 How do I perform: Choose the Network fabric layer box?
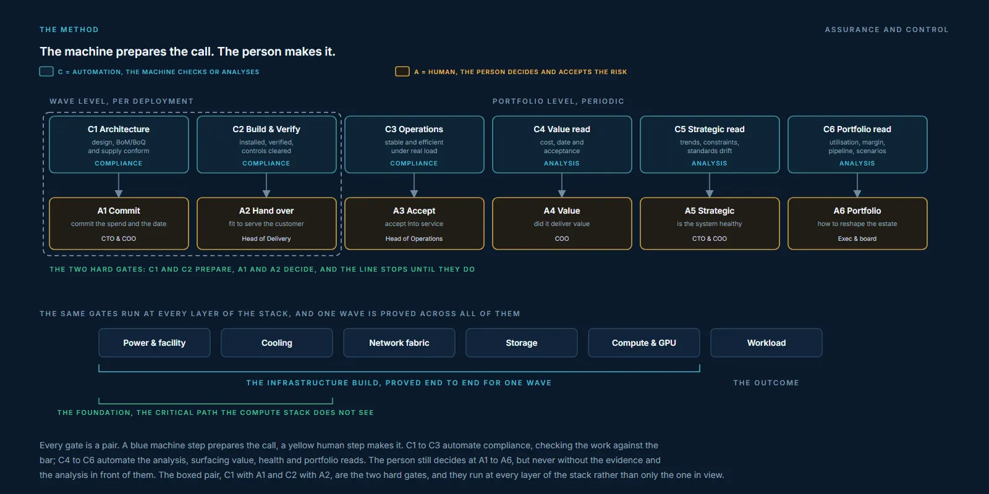[399, 343]
